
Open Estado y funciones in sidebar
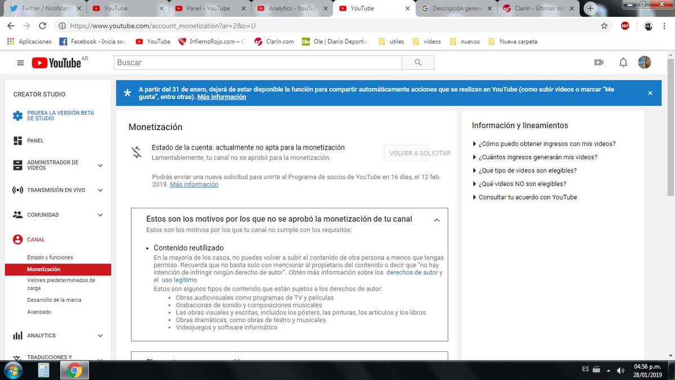(50, 257)
